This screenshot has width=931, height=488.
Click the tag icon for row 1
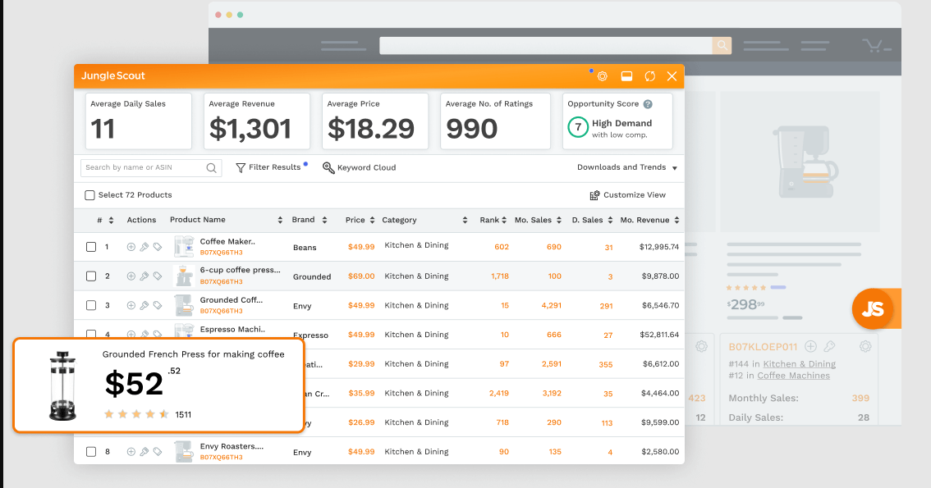pos(158,247)
